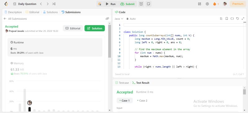Viewport: 248px width, 113px height.
Task: Run the code
Action: point(111,4)
